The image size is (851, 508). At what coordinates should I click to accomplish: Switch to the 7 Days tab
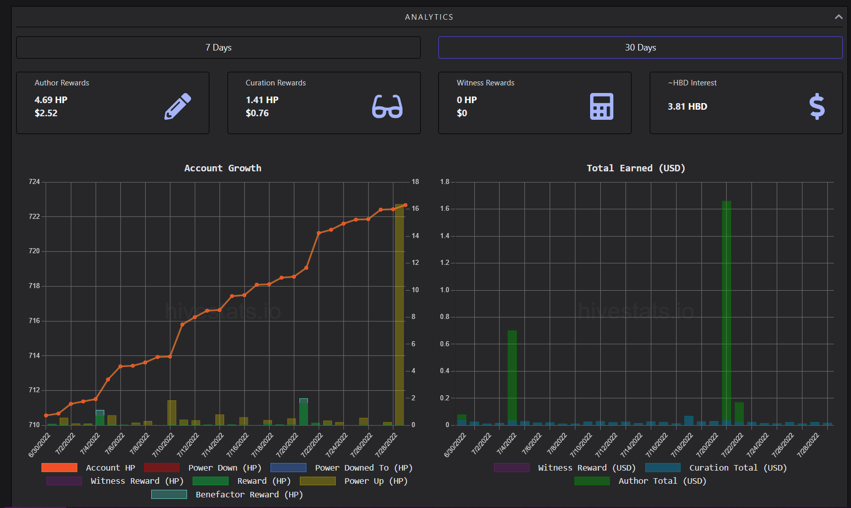click(218, 48)
